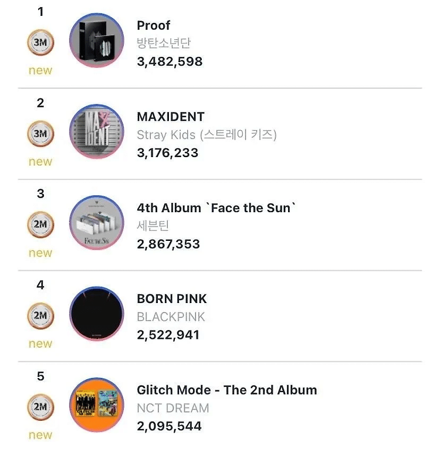This screenshot has width=440, height=449.
Task: Open the Proof album cover thumbnail
Action: pos(97,40)
